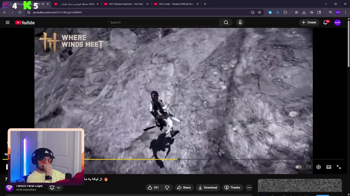This screenshot has height=196, width=350.
Task: Close the first active tab
Action: 48,4
